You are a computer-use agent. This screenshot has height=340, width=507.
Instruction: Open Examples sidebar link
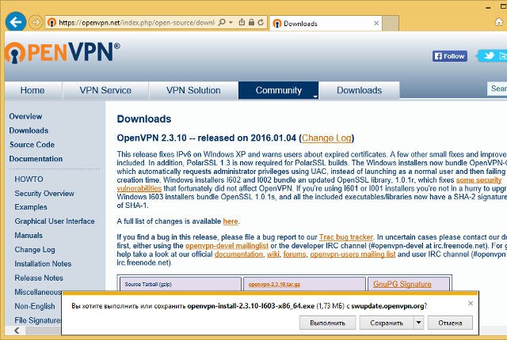(x=31, y=207)
